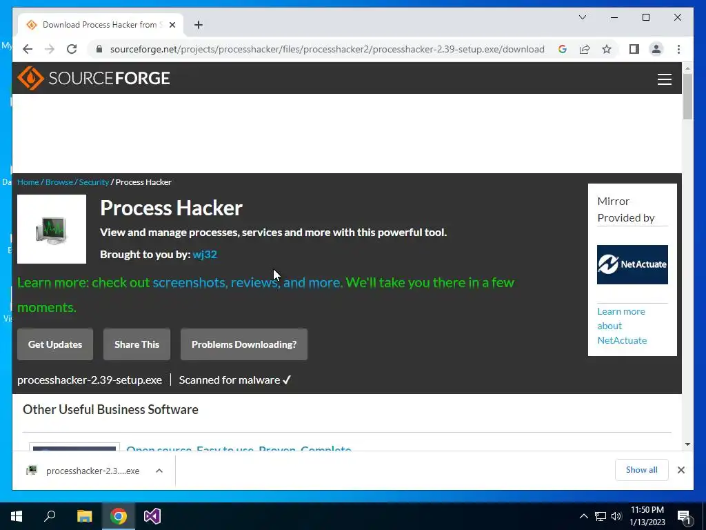The width and height of the screenshot is (706, 530).
Task: Click Show all downloads button
Action: [x=642, y=469]
